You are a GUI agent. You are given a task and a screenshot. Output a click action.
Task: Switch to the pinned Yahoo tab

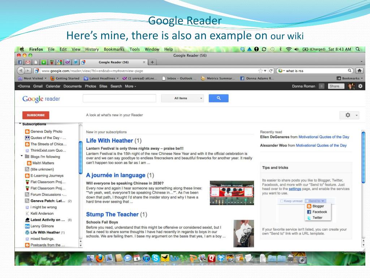pos(68,62)
